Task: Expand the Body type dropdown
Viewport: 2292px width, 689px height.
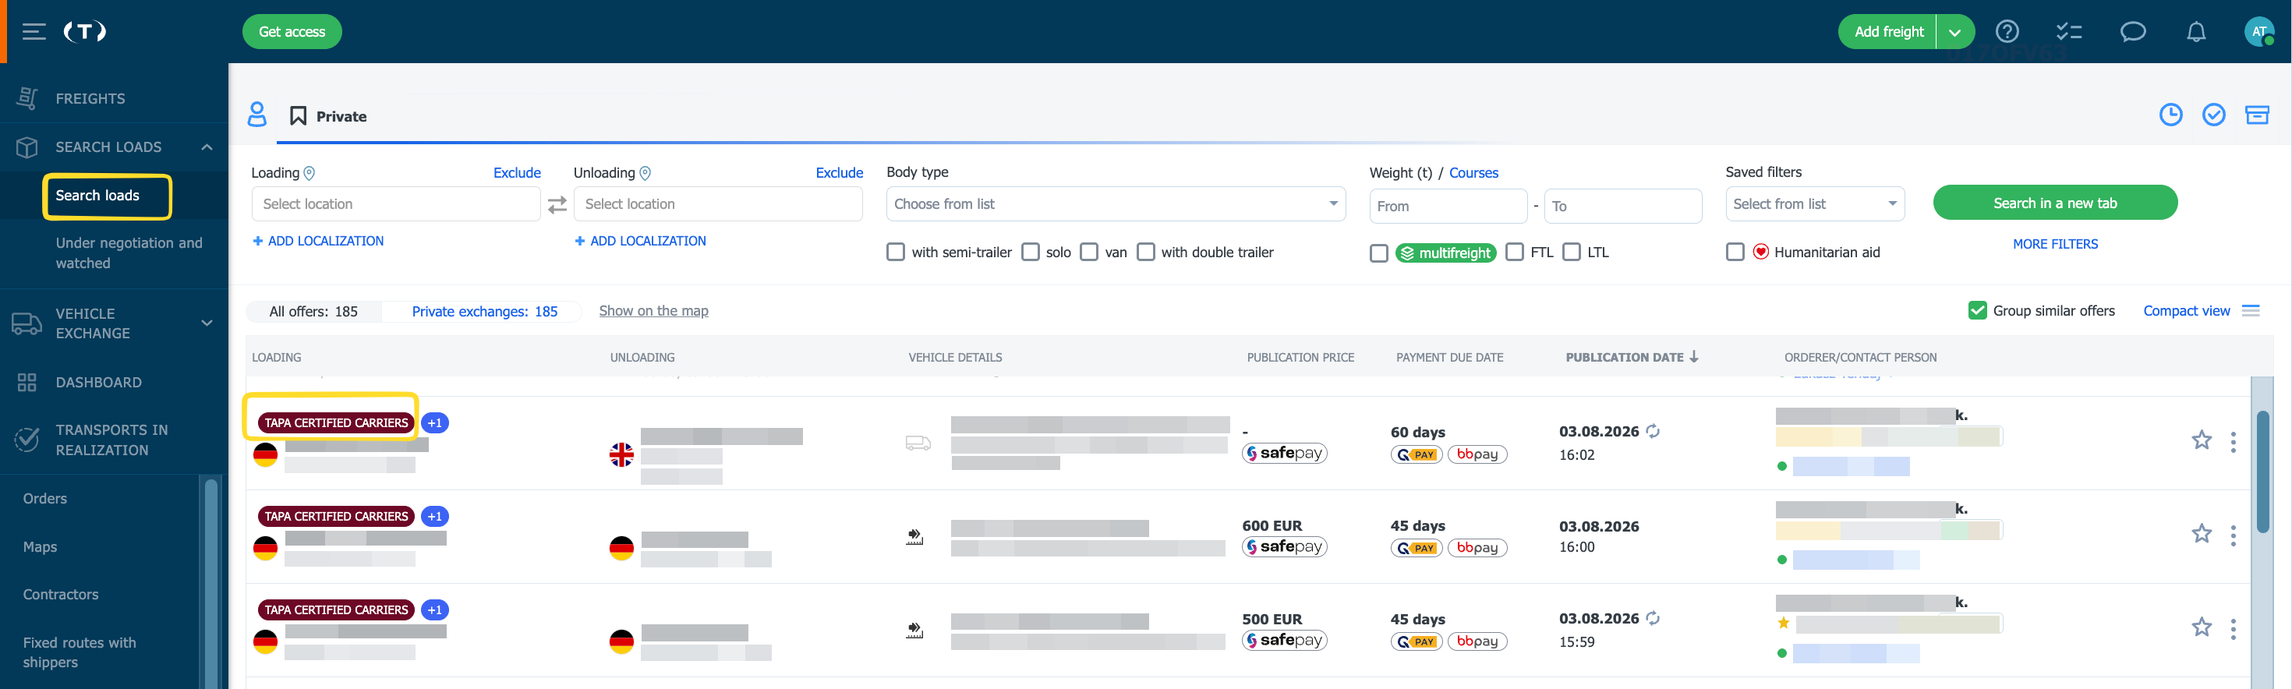Action: (1116, 204)
